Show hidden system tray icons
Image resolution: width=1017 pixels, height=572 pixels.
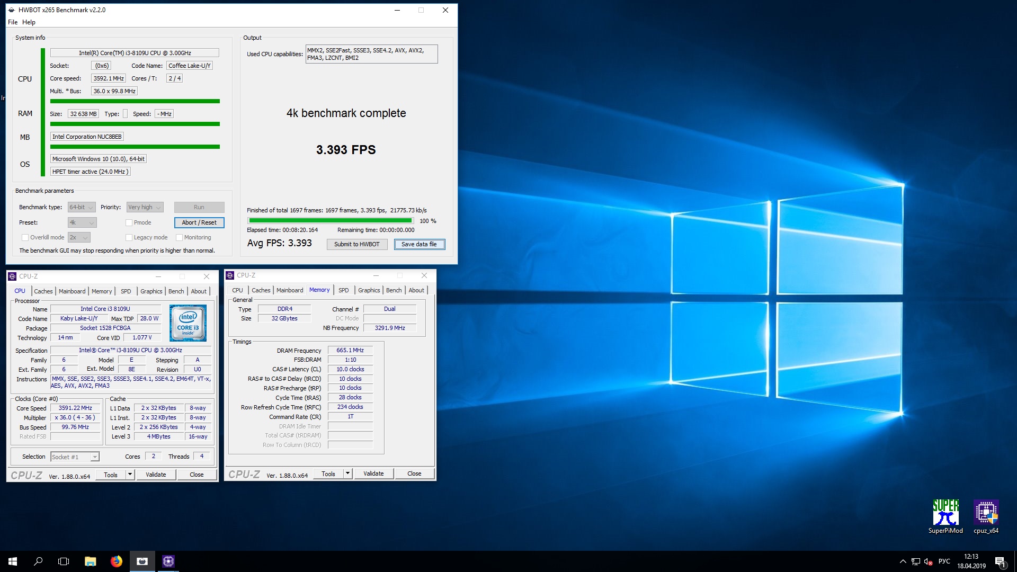point(903,561)
